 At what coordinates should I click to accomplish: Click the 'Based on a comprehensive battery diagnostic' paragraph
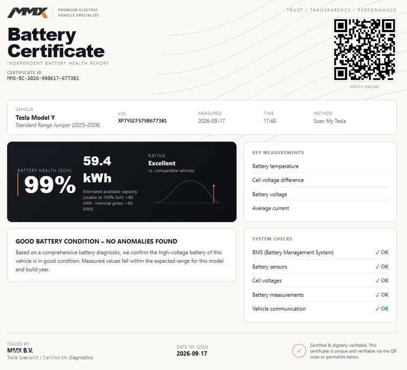119,261
